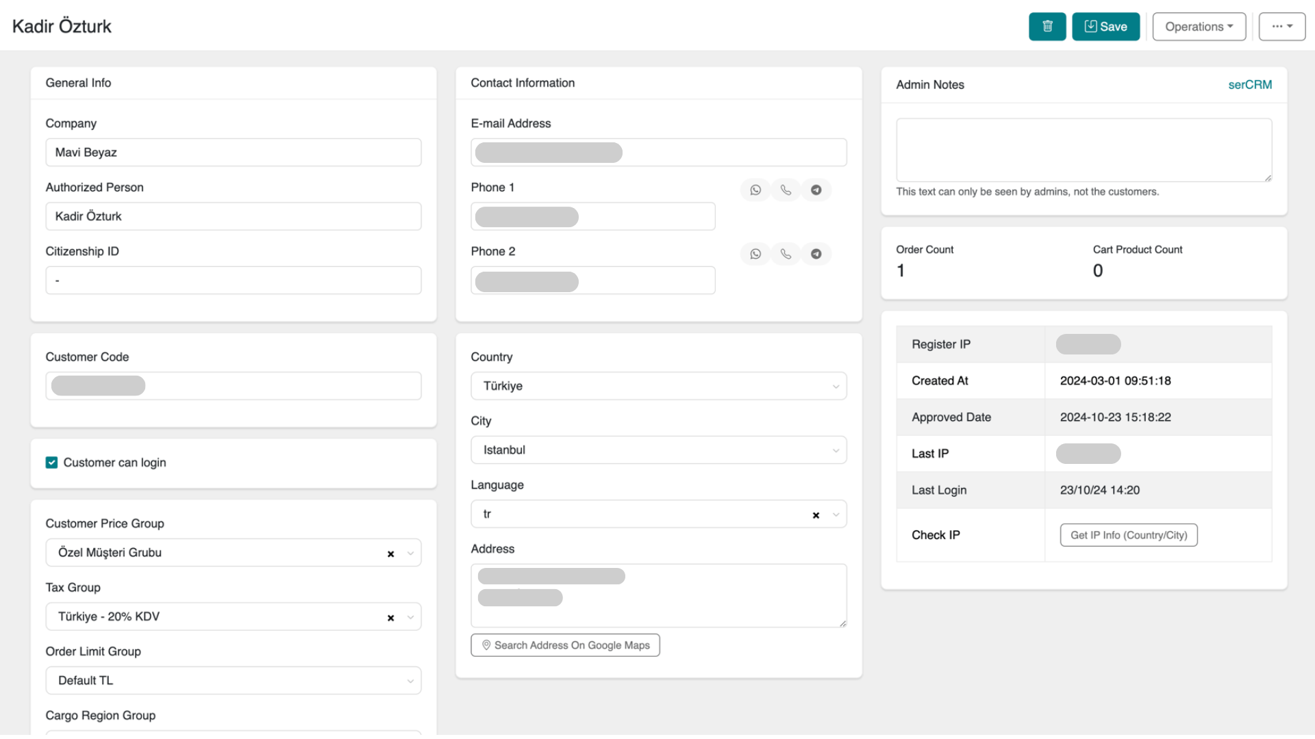Open the Order Limit Group dropdown
1315x739 pixels.
point(409,680)
